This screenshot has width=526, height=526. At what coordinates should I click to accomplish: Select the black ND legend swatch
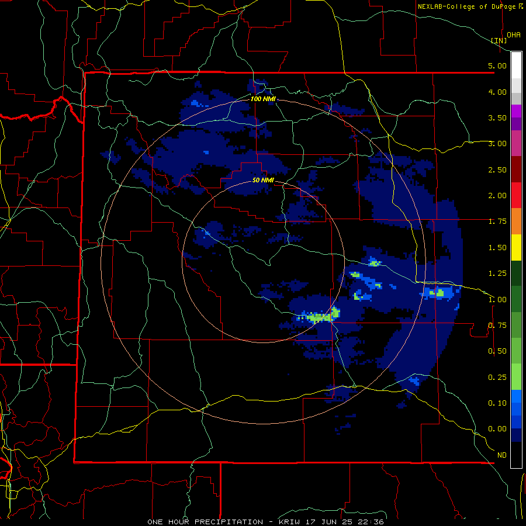pos(516,455)
